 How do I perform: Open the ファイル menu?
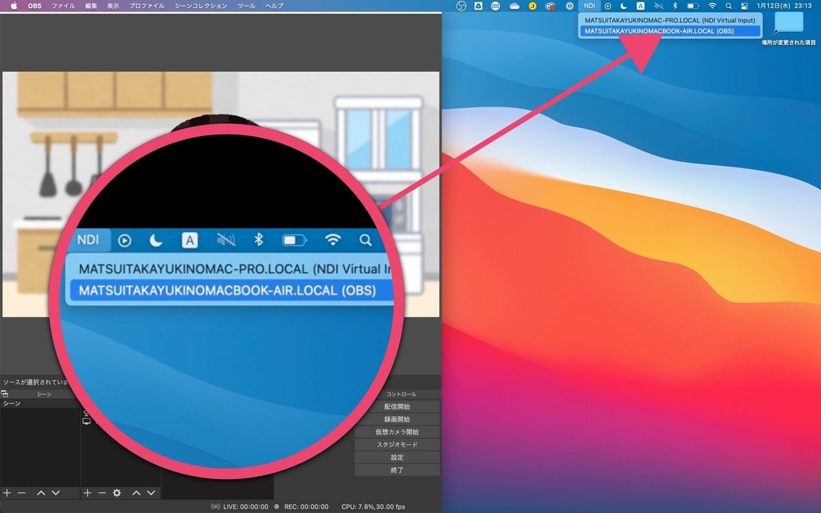[x=64, y=5]
